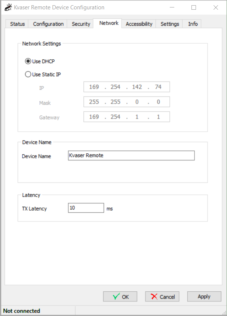Click the ms unit label

[x=110, y=209]
